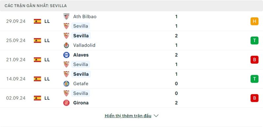Click the Ath Bilbao club crest
This screenshot has height=127, width=263.
point(66,17)
